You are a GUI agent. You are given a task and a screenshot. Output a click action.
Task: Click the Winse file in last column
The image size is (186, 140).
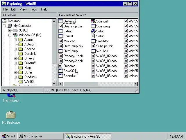[x=131, y=76]
